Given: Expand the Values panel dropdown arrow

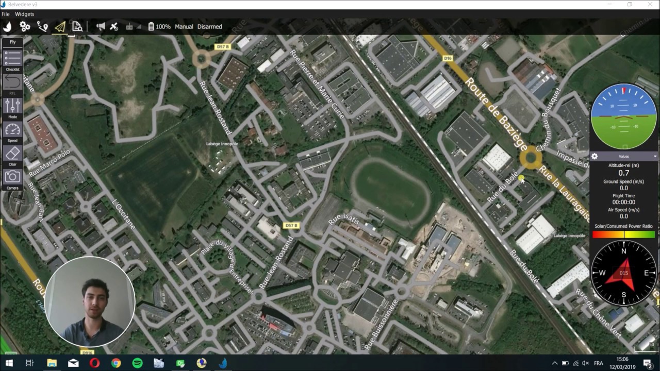Looking at the screenshot, I should [x=655, y=156].
